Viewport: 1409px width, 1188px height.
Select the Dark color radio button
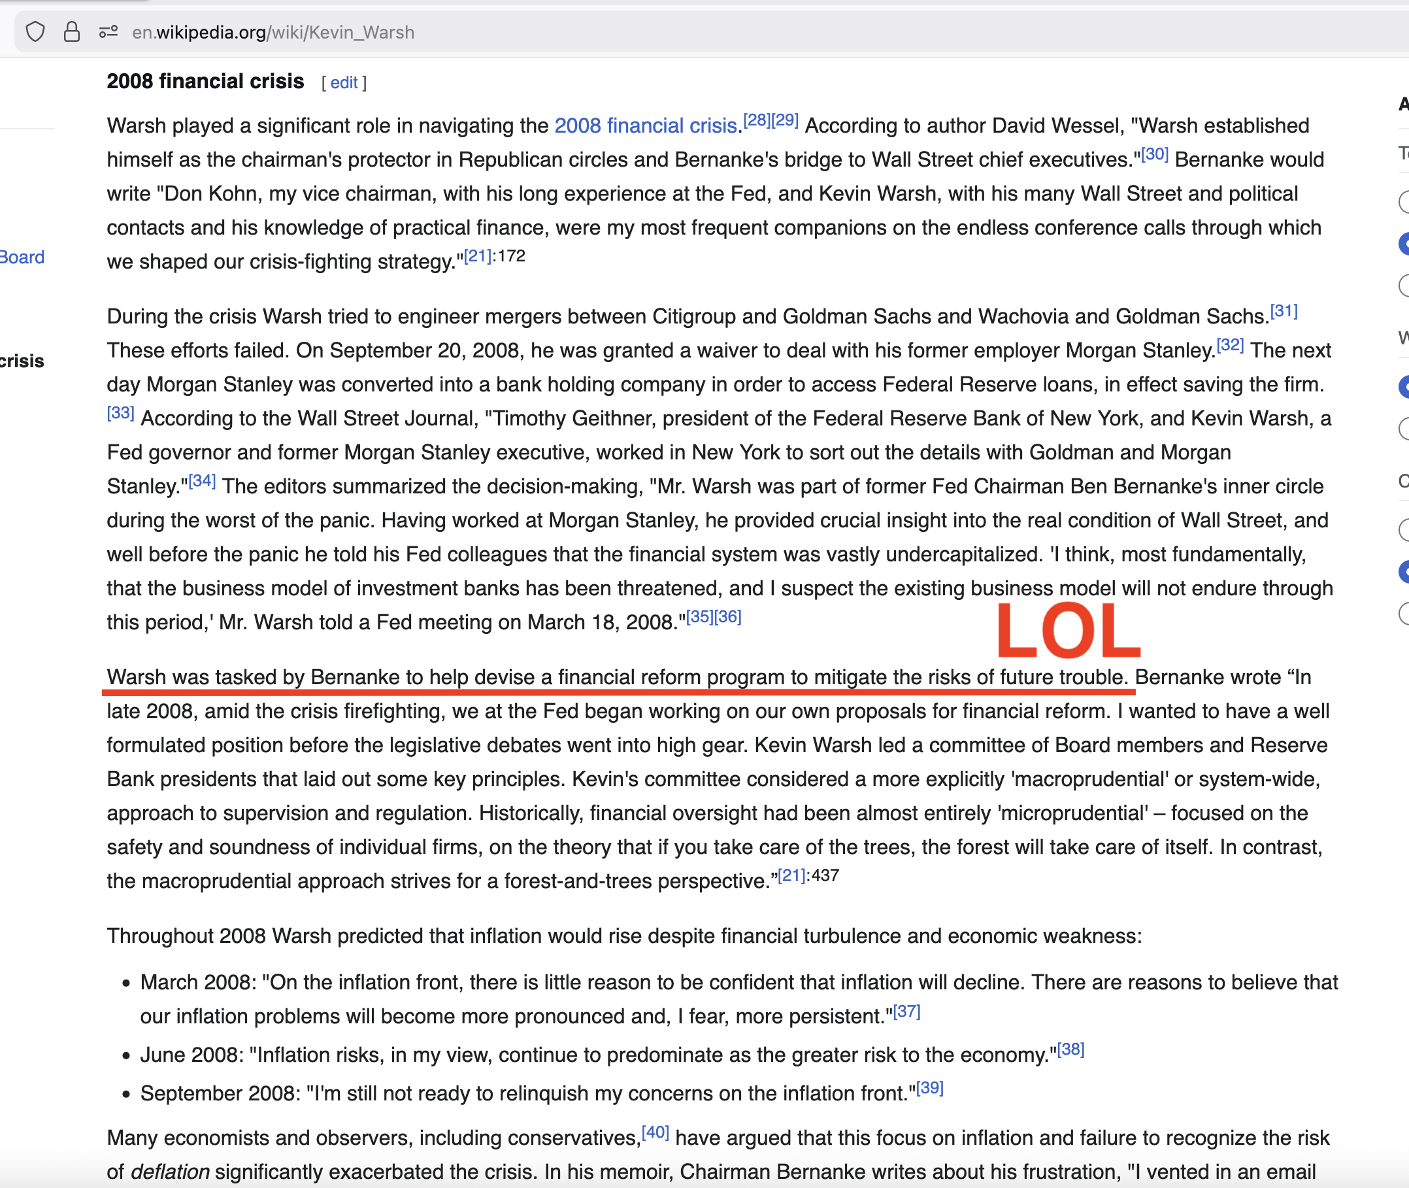point(1404,613)
